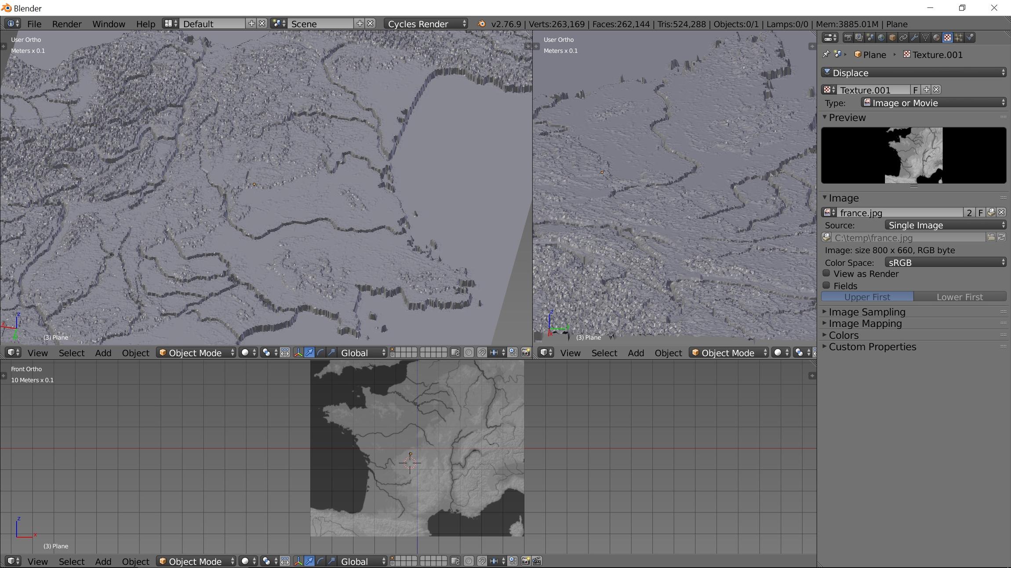
Task: Open Object Mode dropdown in top-left viewport
Action: tap(196, 353)
